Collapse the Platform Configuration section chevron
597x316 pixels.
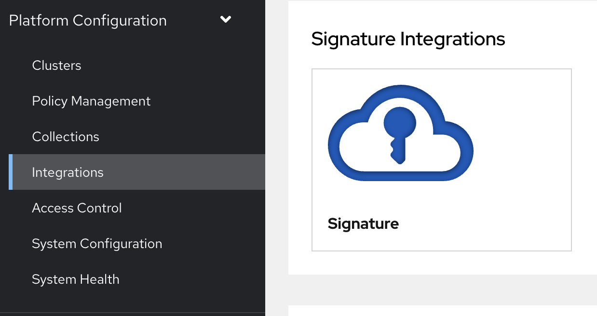tap(226, 20)
